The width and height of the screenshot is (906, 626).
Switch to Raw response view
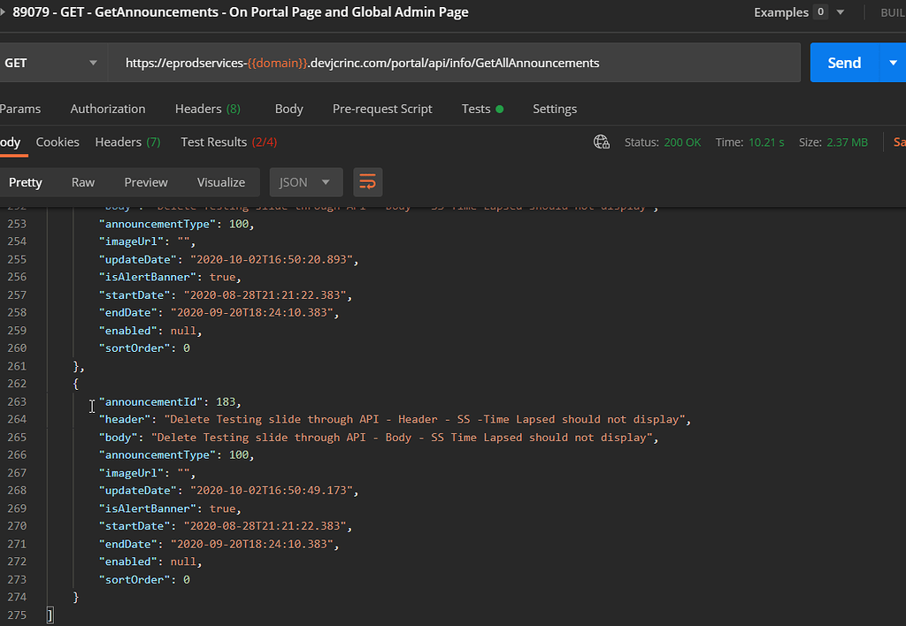point(82,181)
